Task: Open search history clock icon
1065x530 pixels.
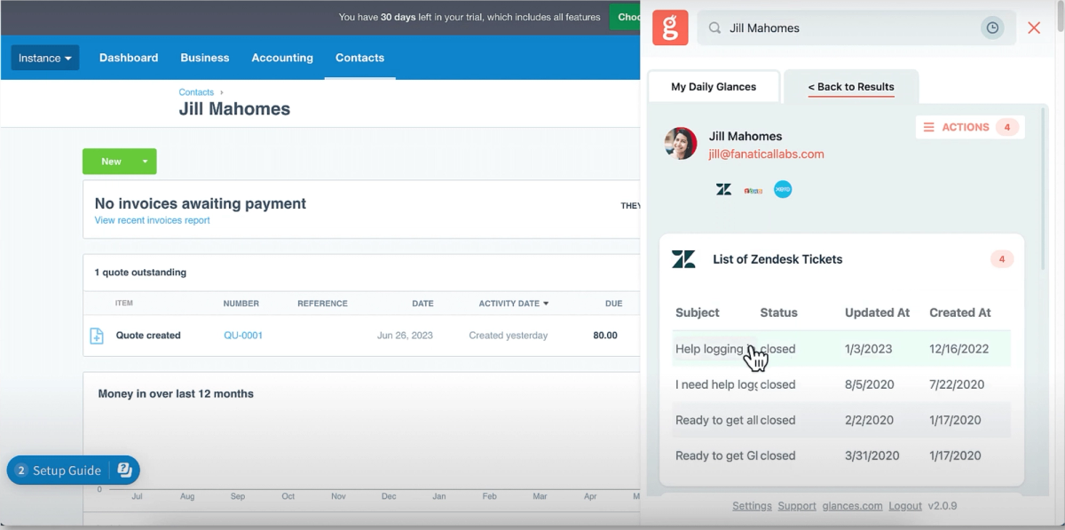Action: tap(992, 28)
